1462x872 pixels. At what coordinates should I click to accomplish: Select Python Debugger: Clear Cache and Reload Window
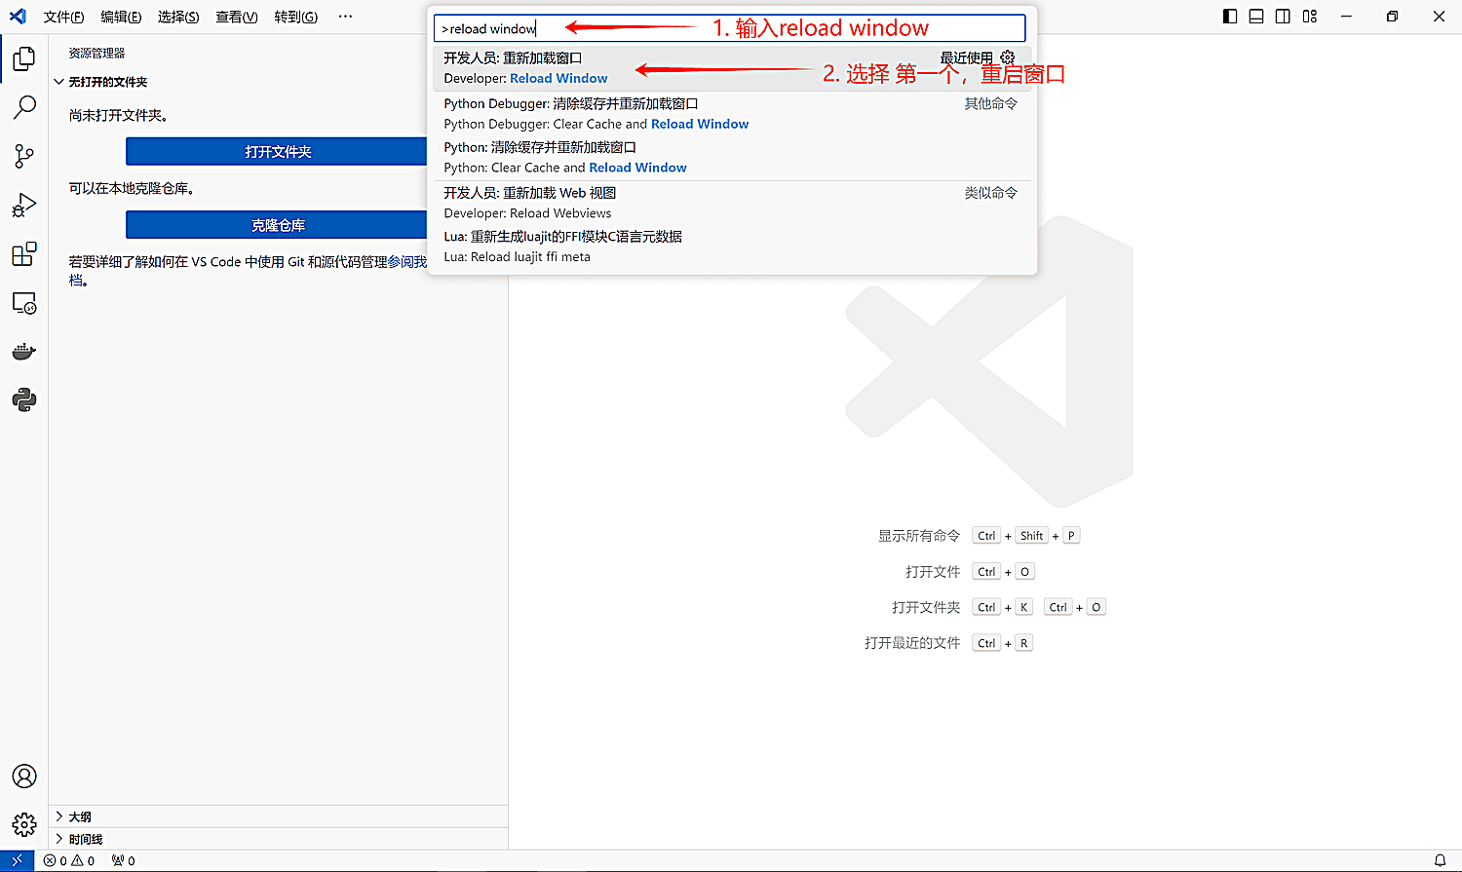click(732, 114)
